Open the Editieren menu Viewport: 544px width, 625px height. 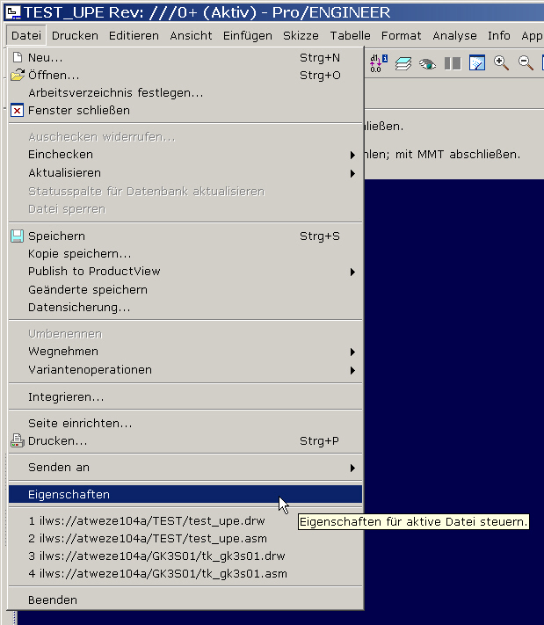[134, 36]
